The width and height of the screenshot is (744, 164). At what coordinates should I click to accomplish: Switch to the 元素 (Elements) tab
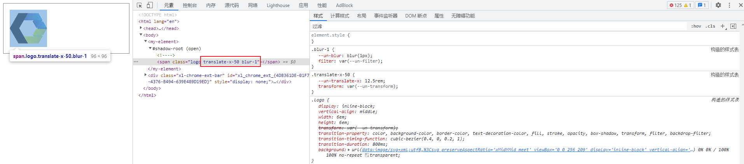coord(169,5)
